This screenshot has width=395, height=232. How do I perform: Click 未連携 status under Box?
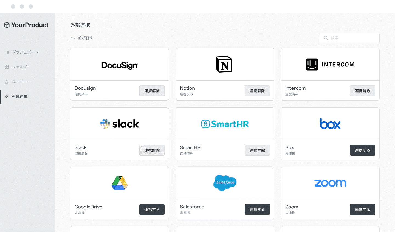pyautogui.click(x=290, y=154)
